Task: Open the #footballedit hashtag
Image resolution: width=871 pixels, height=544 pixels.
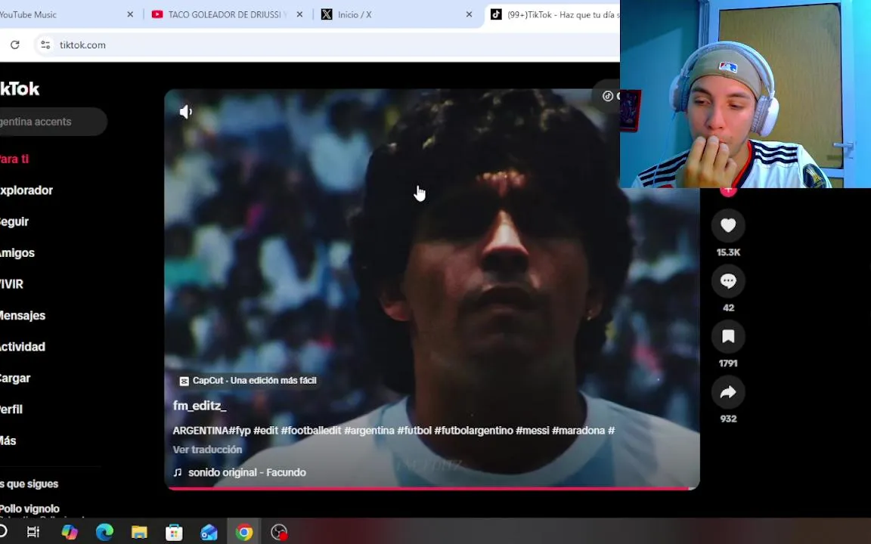Action: pyautogui.click(x=311, y=431)
